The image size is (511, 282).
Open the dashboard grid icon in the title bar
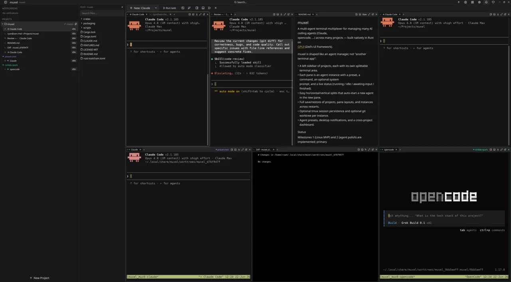pyautogui.click(x=472, y=2)
